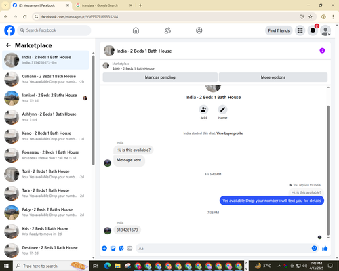The width and height of the screenshot is (339, 271).
Task: Open Faby - 2 Beds 2 Baths House chat
Action: tap(46, 212)
